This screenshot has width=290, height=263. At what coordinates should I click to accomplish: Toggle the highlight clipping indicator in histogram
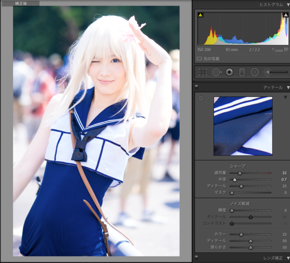coord(286,15)
